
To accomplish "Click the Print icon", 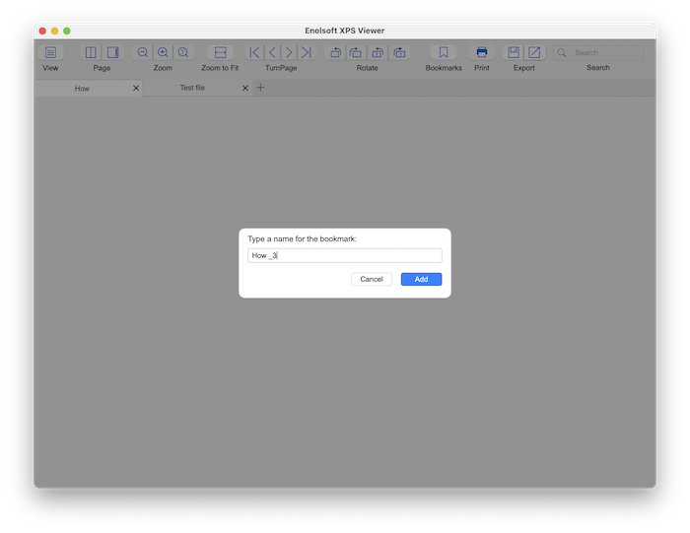I will pos(482,52).
